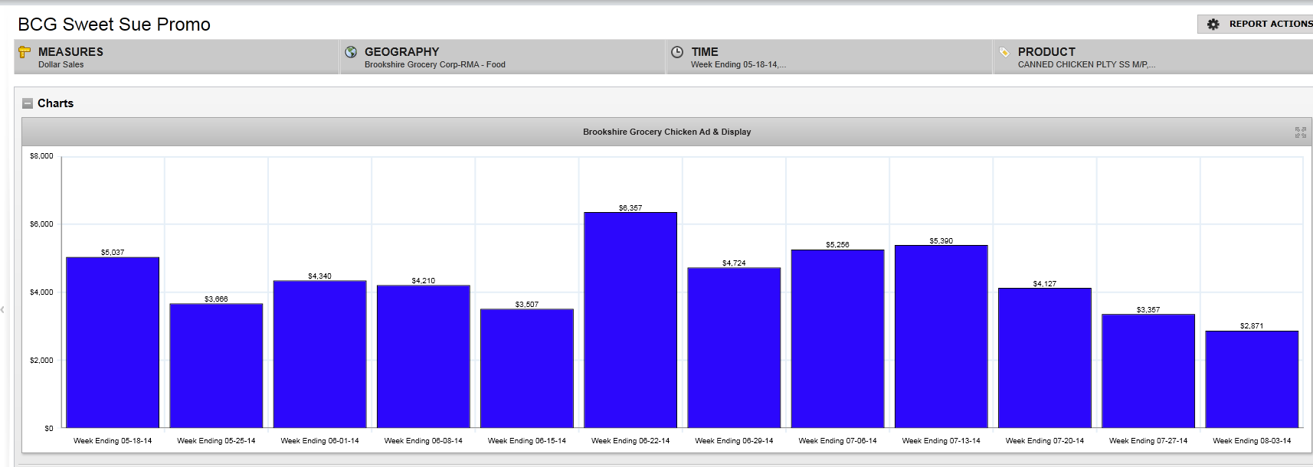The width and height of the screenshot is (1313, 467).
Task: Click the Measures ruler icon
Action: (x=25, y=52)
